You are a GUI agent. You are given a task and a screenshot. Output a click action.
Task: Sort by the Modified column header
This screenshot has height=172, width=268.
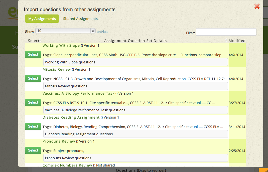237,41
